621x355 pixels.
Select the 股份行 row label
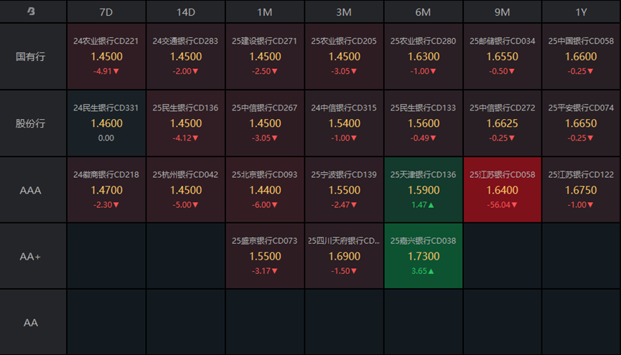click(x=31, y=123)
